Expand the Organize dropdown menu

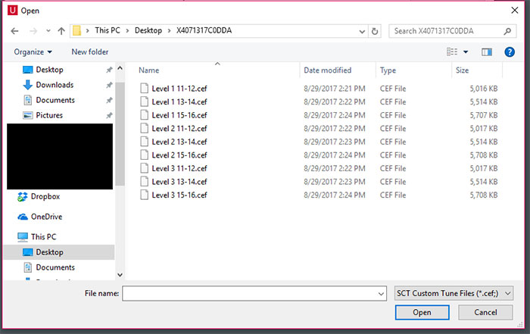[33, 52]
